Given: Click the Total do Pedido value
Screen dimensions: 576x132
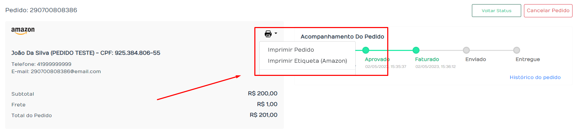Looking at the screenshot, I should (x=263, y=115).
